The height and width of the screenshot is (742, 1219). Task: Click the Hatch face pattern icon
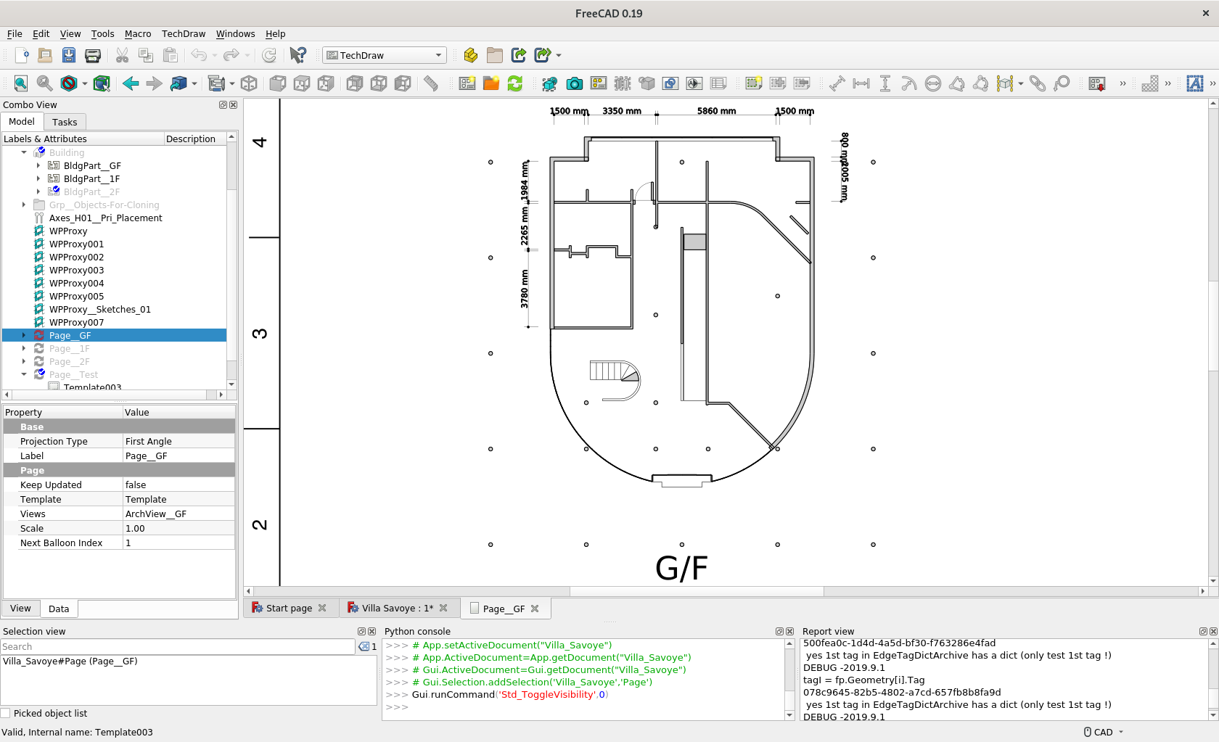[x=1150, y=83]
